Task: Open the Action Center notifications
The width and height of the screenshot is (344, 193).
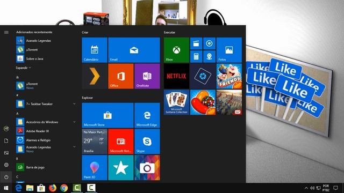Action: coord(335,188)
